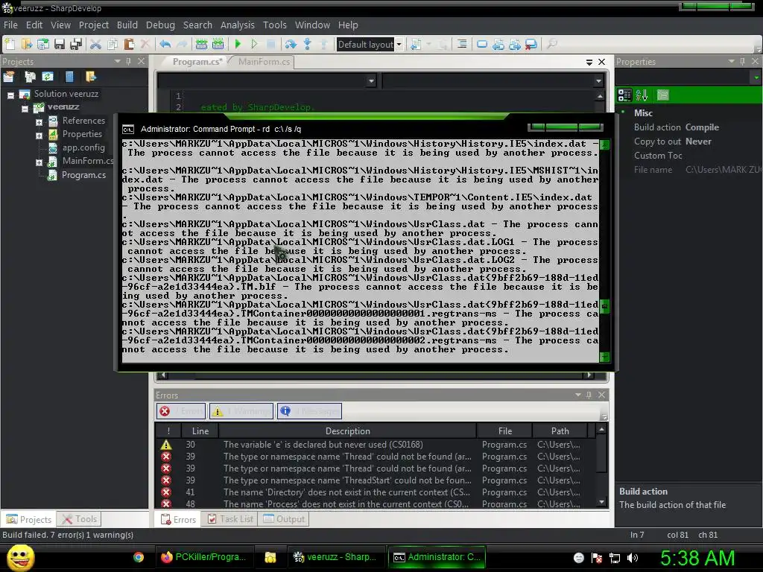The image size is (763, 572).
Task: Click the Open File toolbar icon
Action: click(x=26, y=44)
